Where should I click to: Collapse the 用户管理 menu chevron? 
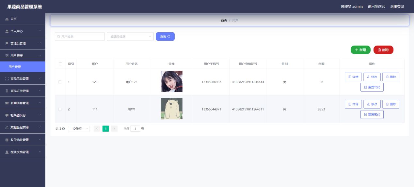click(x=40, y=56)
